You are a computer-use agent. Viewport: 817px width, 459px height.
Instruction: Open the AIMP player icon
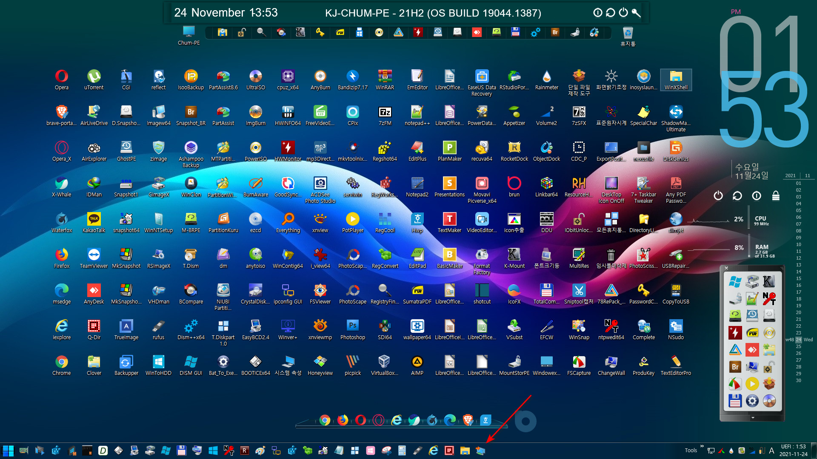pyautogui.click(x=417, y=365)
